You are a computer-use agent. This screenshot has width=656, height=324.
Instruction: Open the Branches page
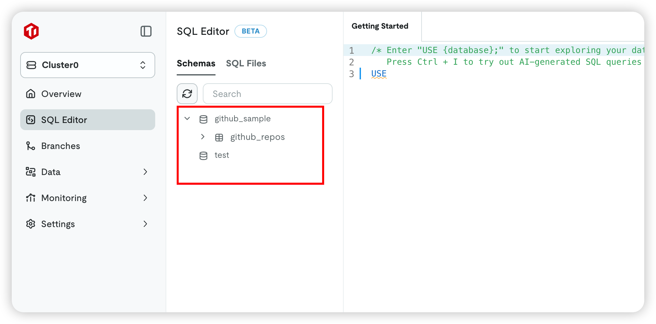tap(61, 146)
